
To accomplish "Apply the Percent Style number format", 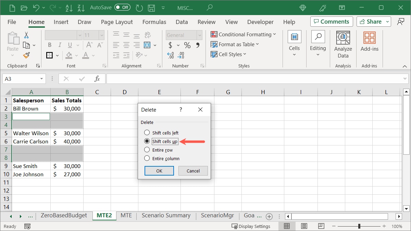I will coord(187,44).
